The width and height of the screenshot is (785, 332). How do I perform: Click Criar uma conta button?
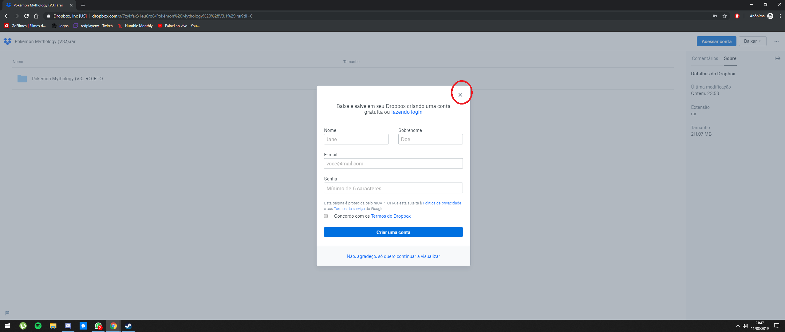[x=393, y=232]
